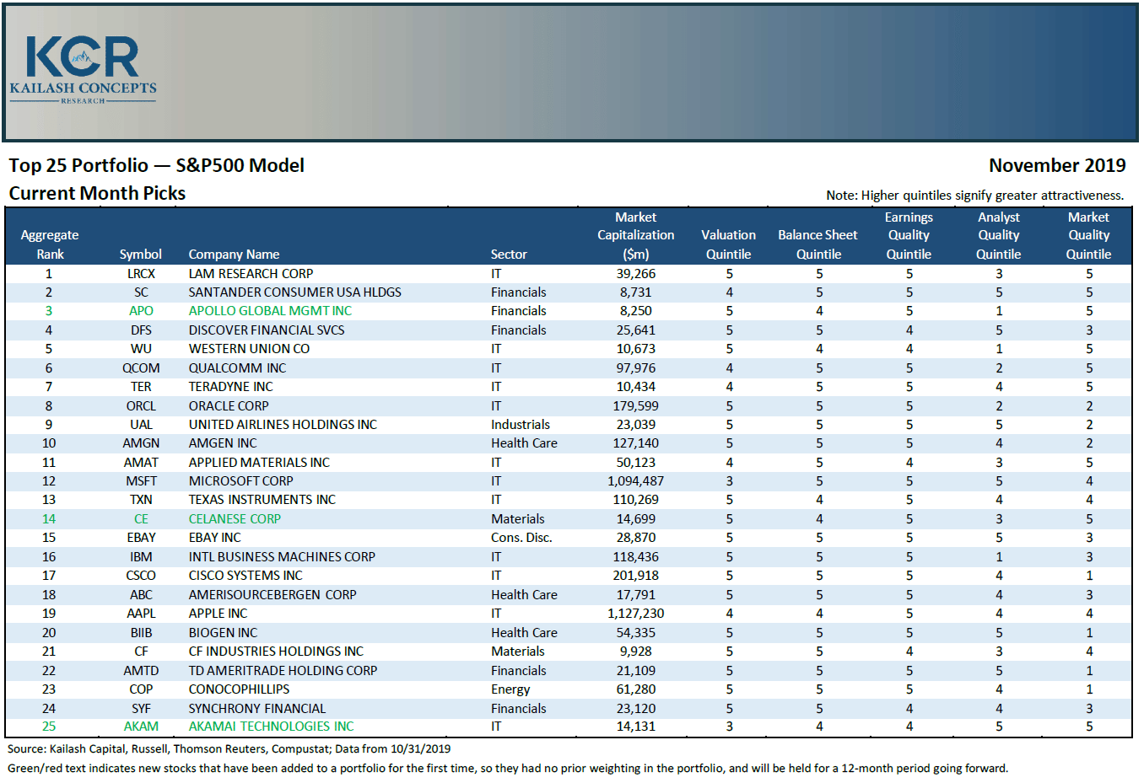This screenshot has height=783, width=1144.
Task: Click the 'Market Capitalization ($m)' column header
Action: 636,236
